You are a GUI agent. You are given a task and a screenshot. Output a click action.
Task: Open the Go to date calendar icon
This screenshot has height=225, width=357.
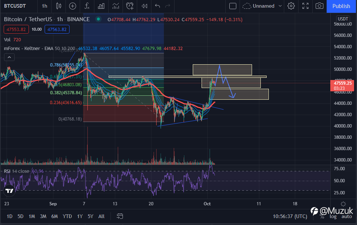click(120, 216)
